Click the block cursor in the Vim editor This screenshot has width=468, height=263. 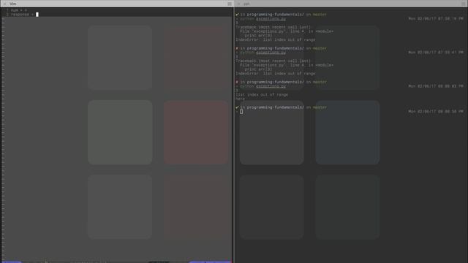[x=37, y=15]
